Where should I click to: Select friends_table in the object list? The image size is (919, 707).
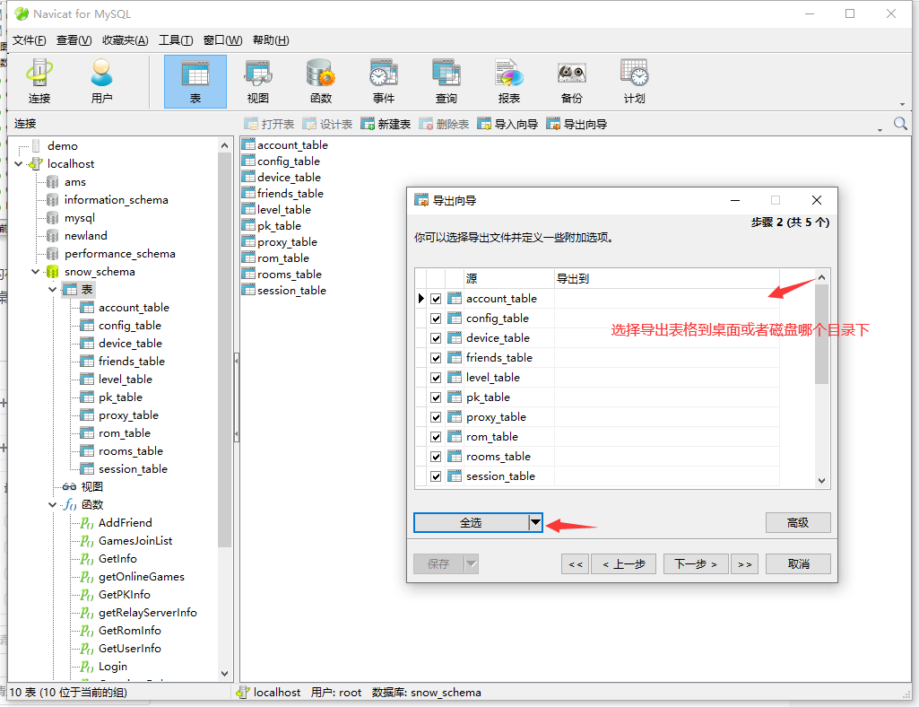click(x=290, y=194)
